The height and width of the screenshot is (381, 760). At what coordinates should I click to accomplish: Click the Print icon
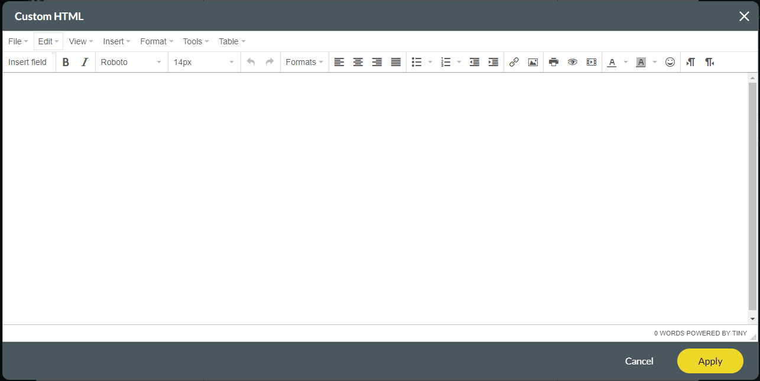point(553,61)
